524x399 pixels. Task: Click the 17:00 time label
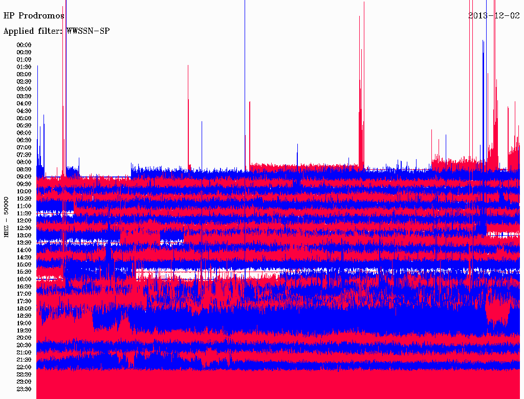(24, 294)
